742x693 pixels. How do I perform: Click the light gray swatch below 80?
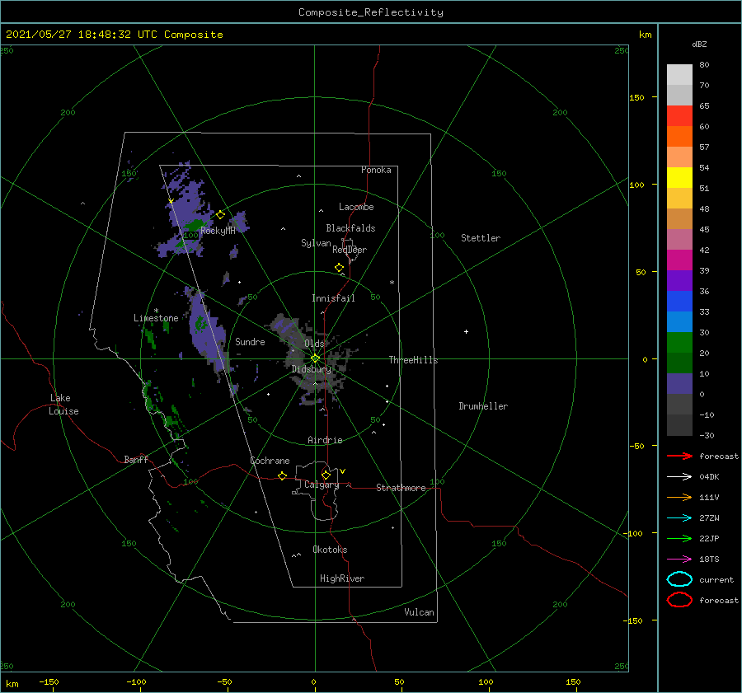click(x=679, y=75)
